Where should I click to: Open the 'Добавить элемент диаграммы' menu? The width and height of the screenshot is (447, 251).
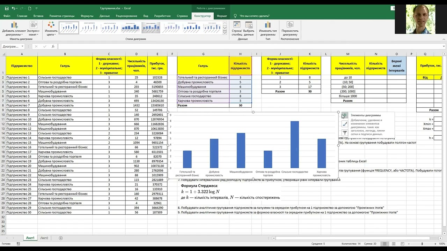[14, 29]
